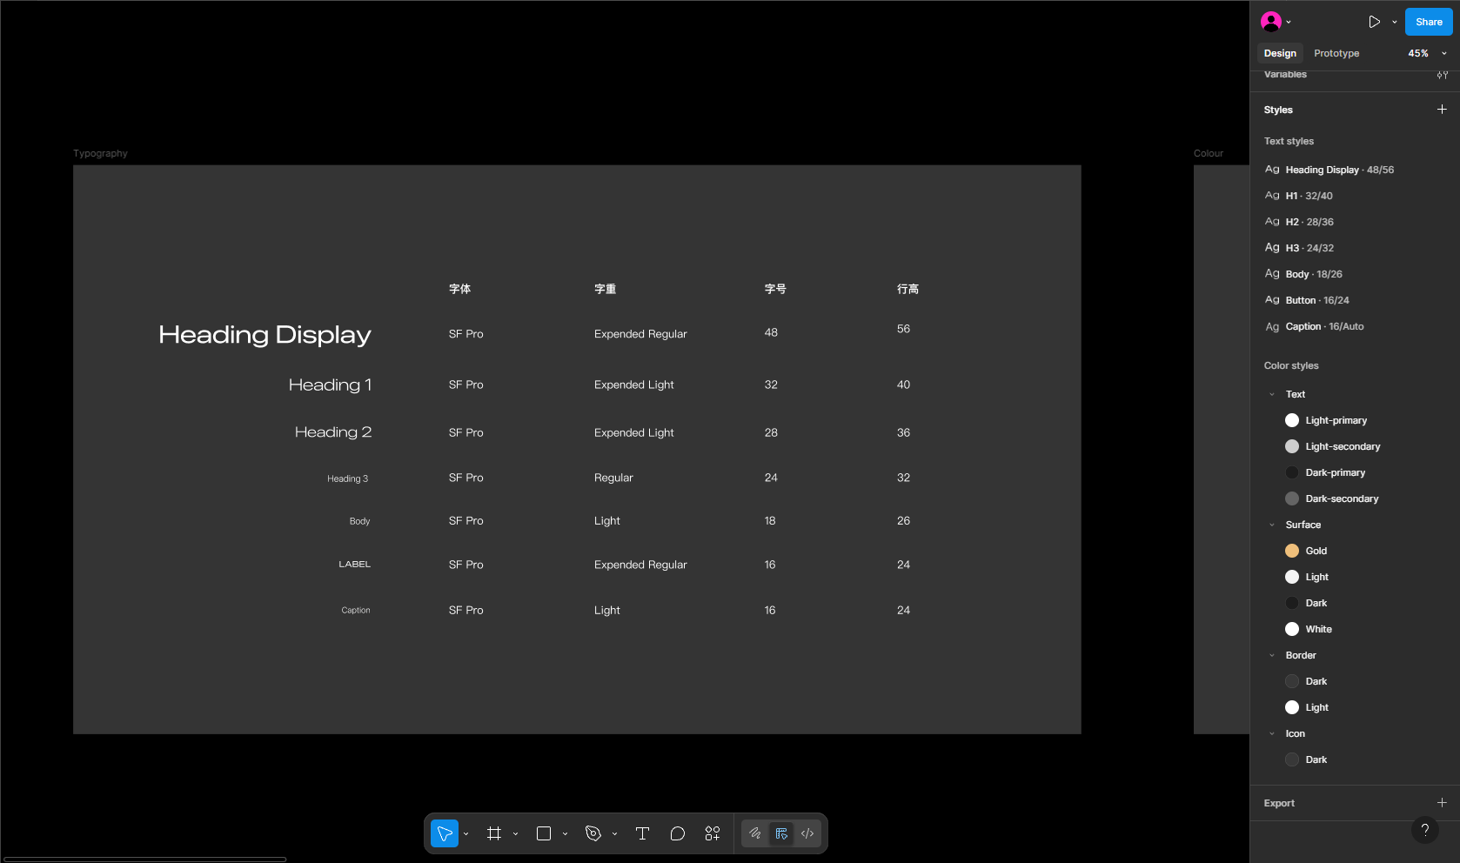Select the Frame tool
The height and width of the screenshot is (863, 1460).
[494, 833]
